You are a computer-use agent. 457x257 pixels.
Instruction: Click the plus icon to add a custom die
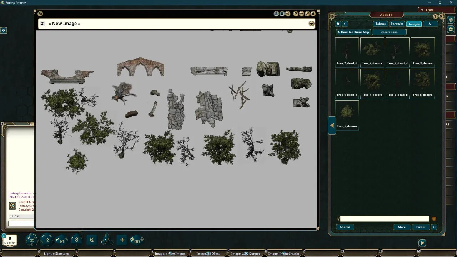pos(122,240)
